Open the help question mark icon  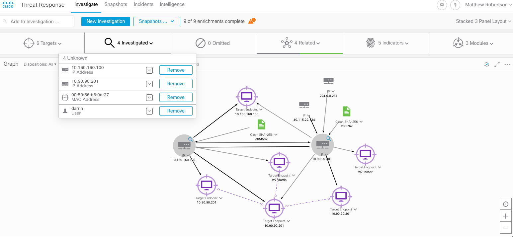tap(455, 5)
